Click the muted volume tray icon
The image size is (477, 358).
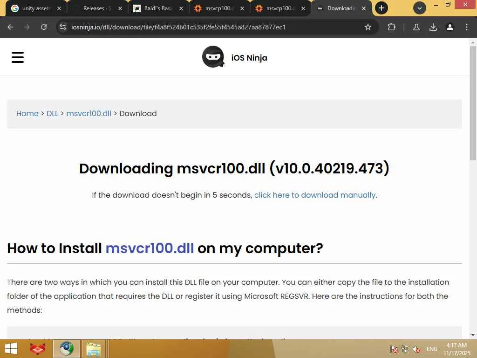[x=416, y=349]
